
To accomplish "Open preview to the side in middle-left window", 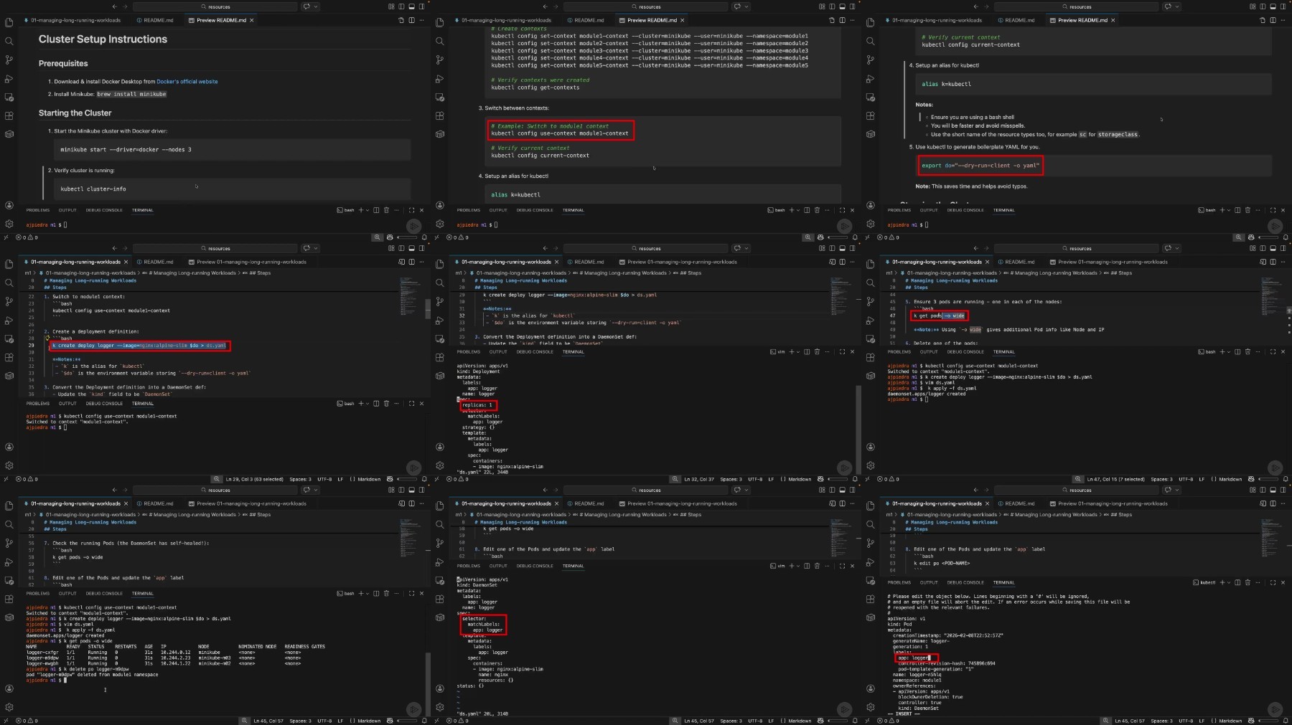I will click(x=401, y=262).
